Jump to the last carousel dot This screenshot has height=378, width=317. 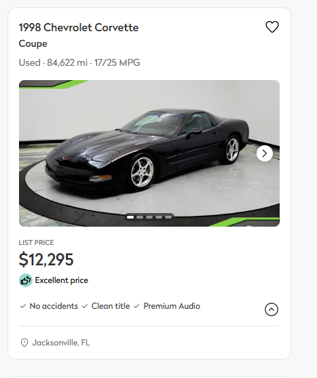click(x=168, y=217)
